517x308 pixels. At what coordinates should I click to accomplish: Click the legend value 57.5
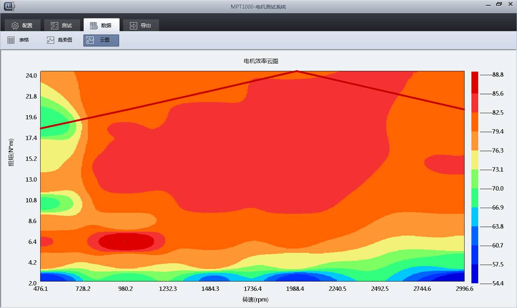pos(498,265)
